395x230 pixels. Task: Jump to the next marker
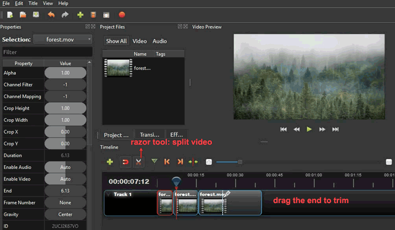(x=180, y=162)
